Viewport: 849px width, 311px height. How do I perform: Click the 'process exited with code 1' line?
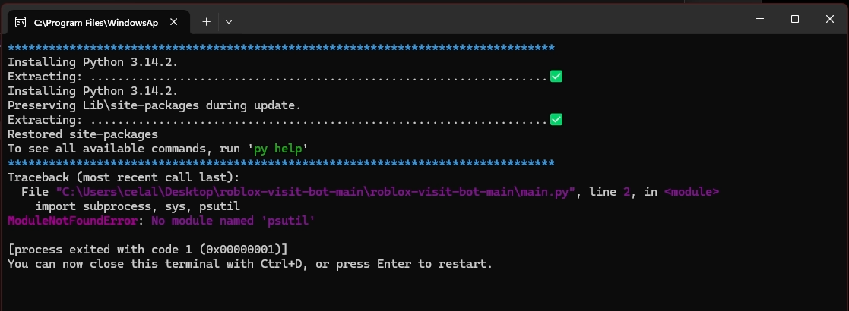pyautogui.click(x=147, y=250)
